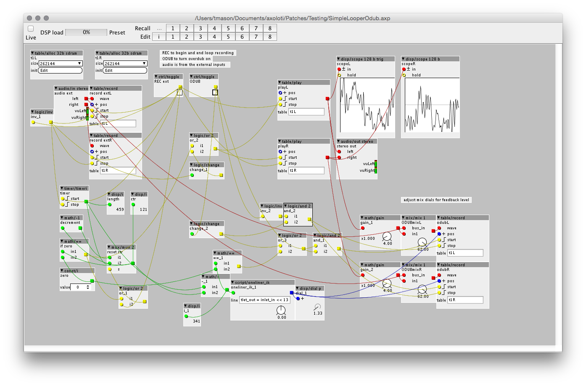Enable the Live checkbox

click(x=31, y=29)
